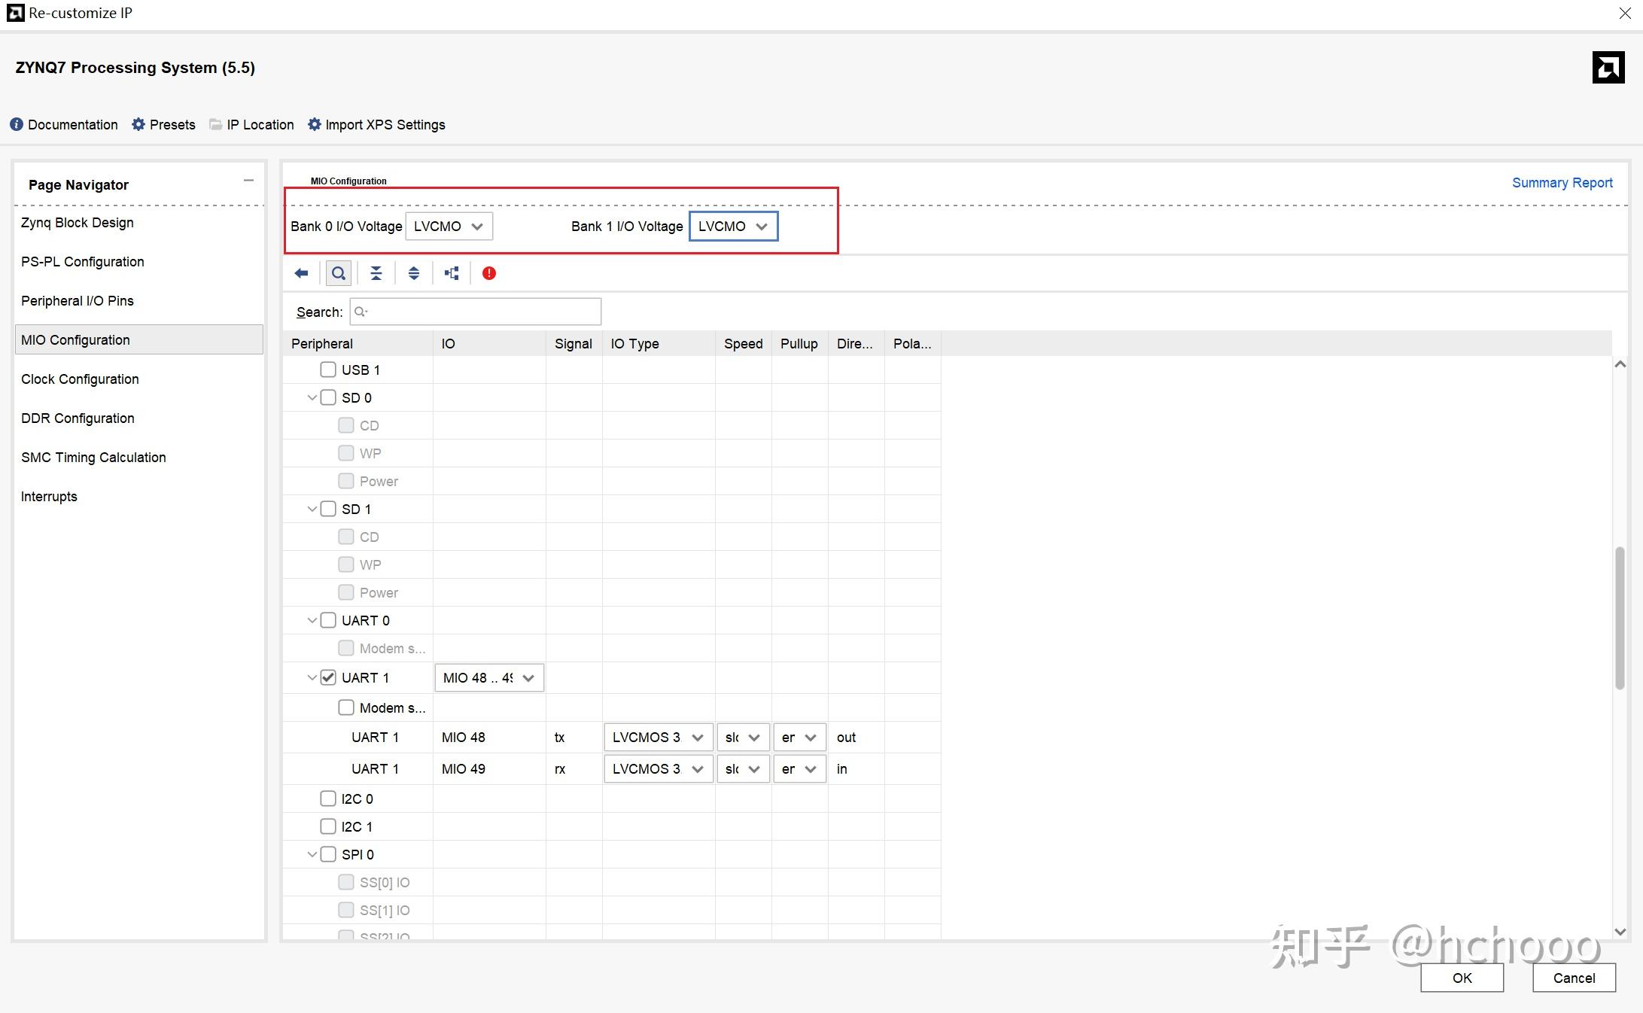Click the tree hierarchy view icon
Screen dimensions: 1643x1013
452,273
